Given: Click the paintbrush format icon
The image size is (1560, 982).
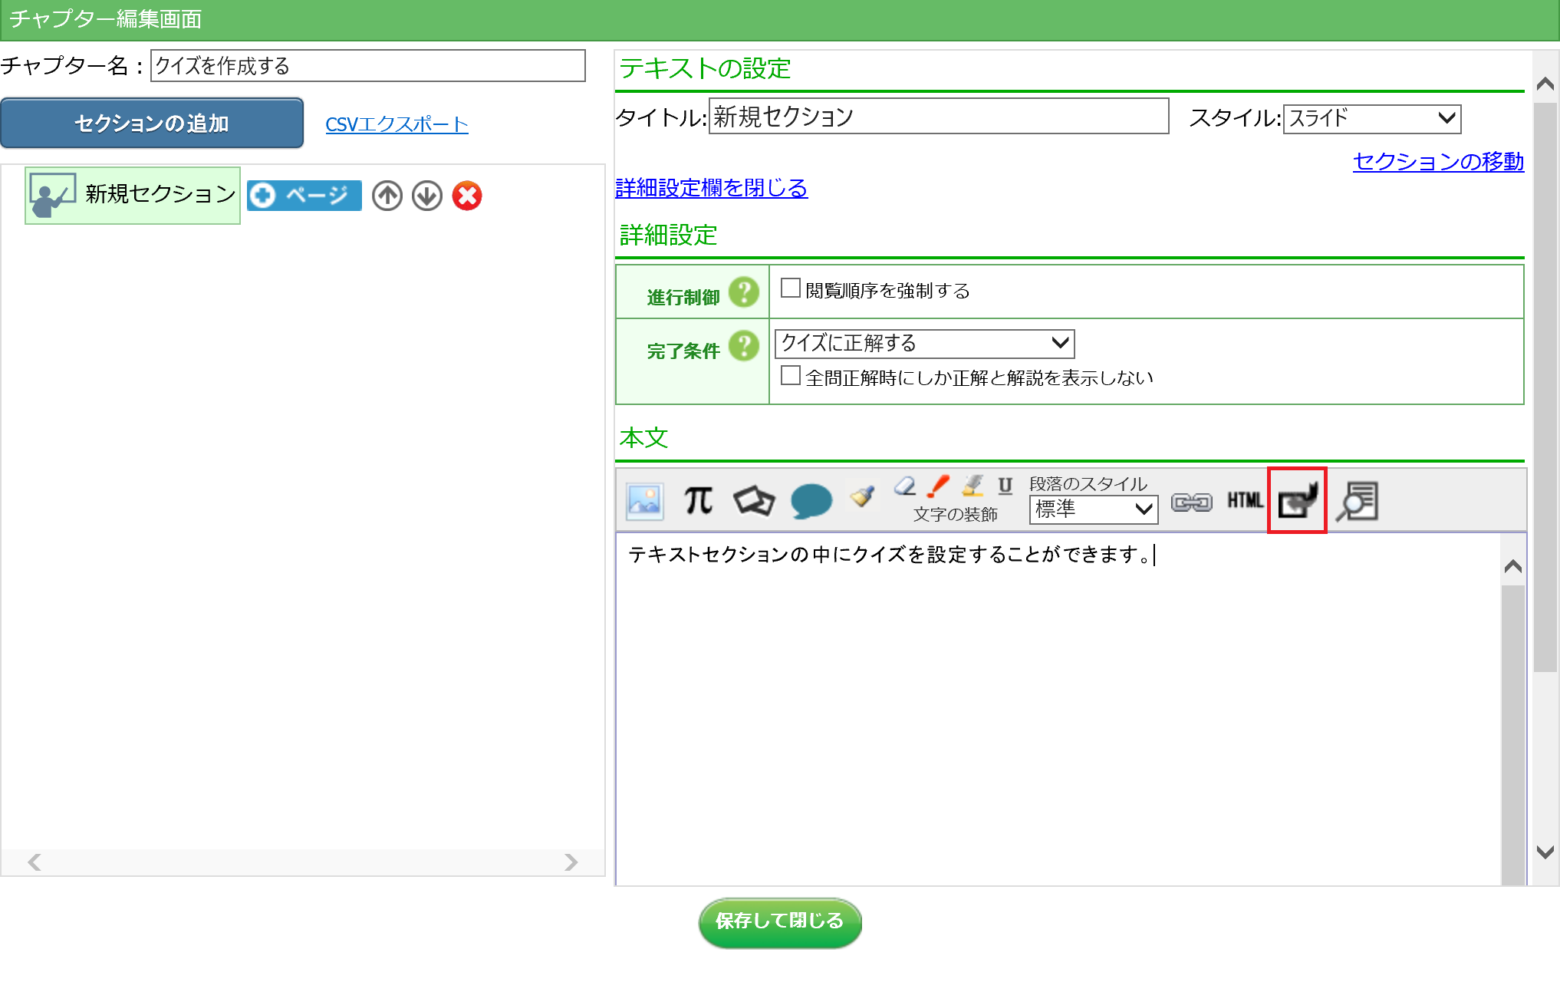Looking at the screenshot, I should click(x=862, y=496).
